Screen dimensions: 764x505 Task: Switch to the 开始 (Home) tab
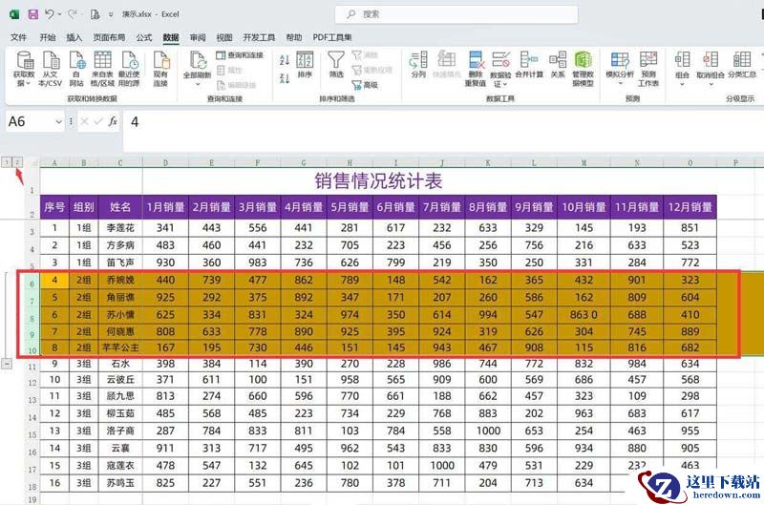[47, 37]
